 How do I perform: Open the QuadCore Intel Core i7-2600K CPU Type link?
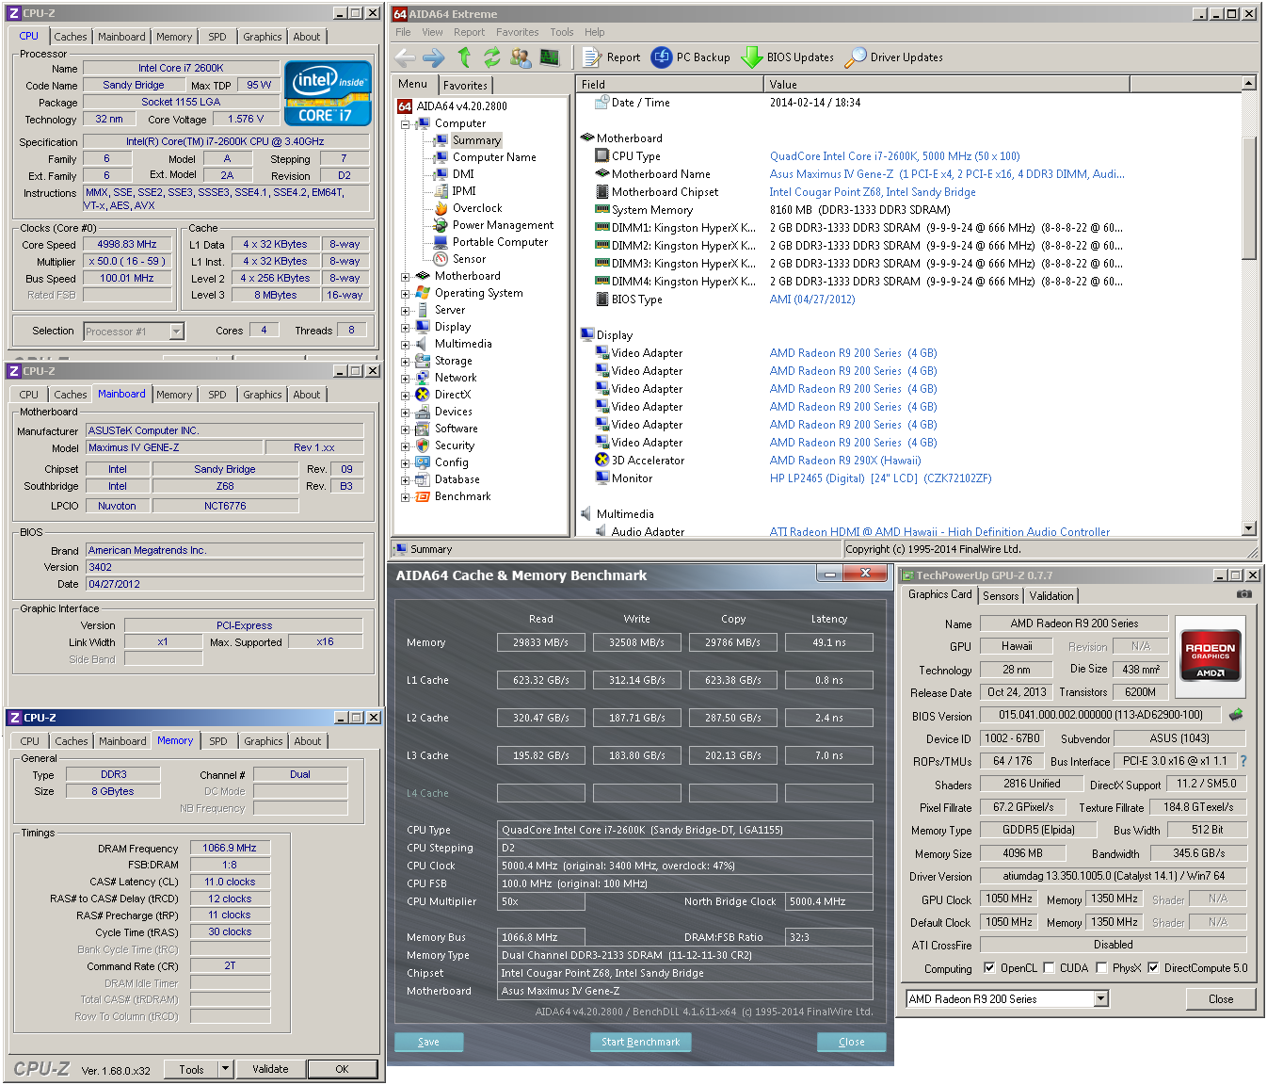pos(894,156)
